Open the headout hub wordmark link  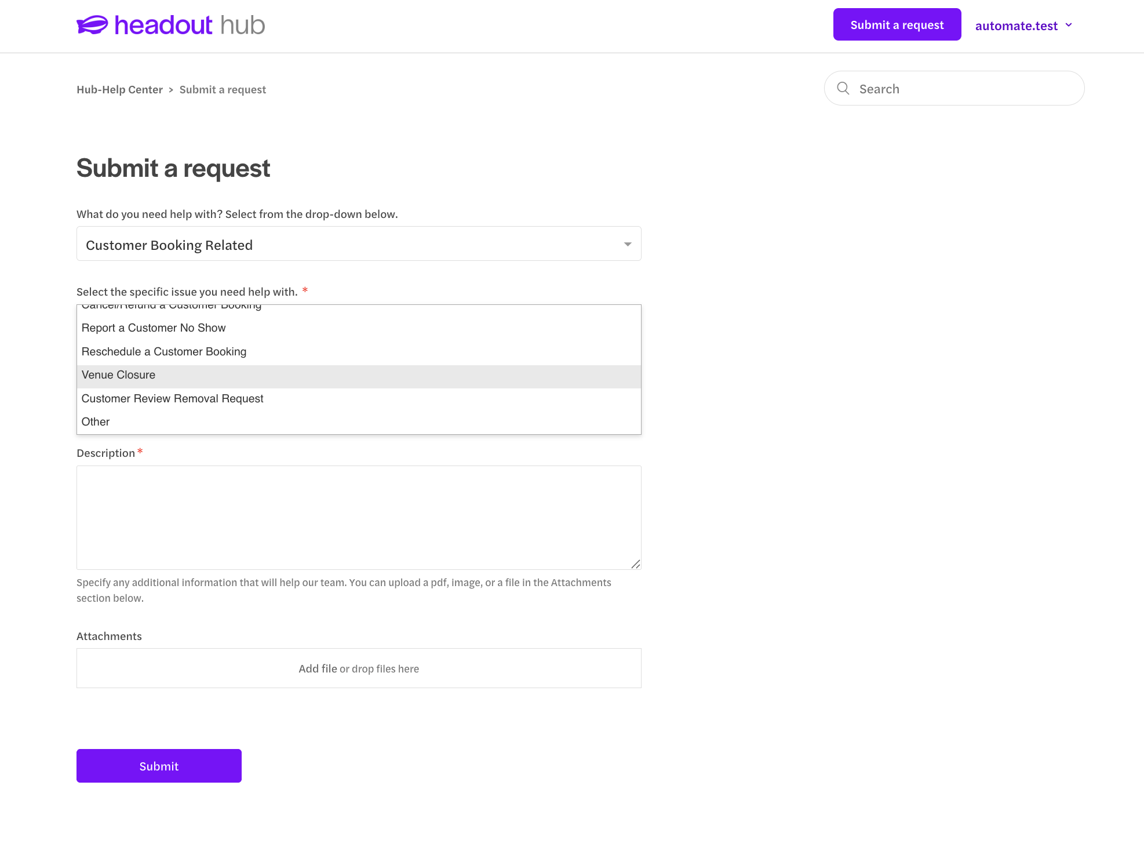point(190,25)
